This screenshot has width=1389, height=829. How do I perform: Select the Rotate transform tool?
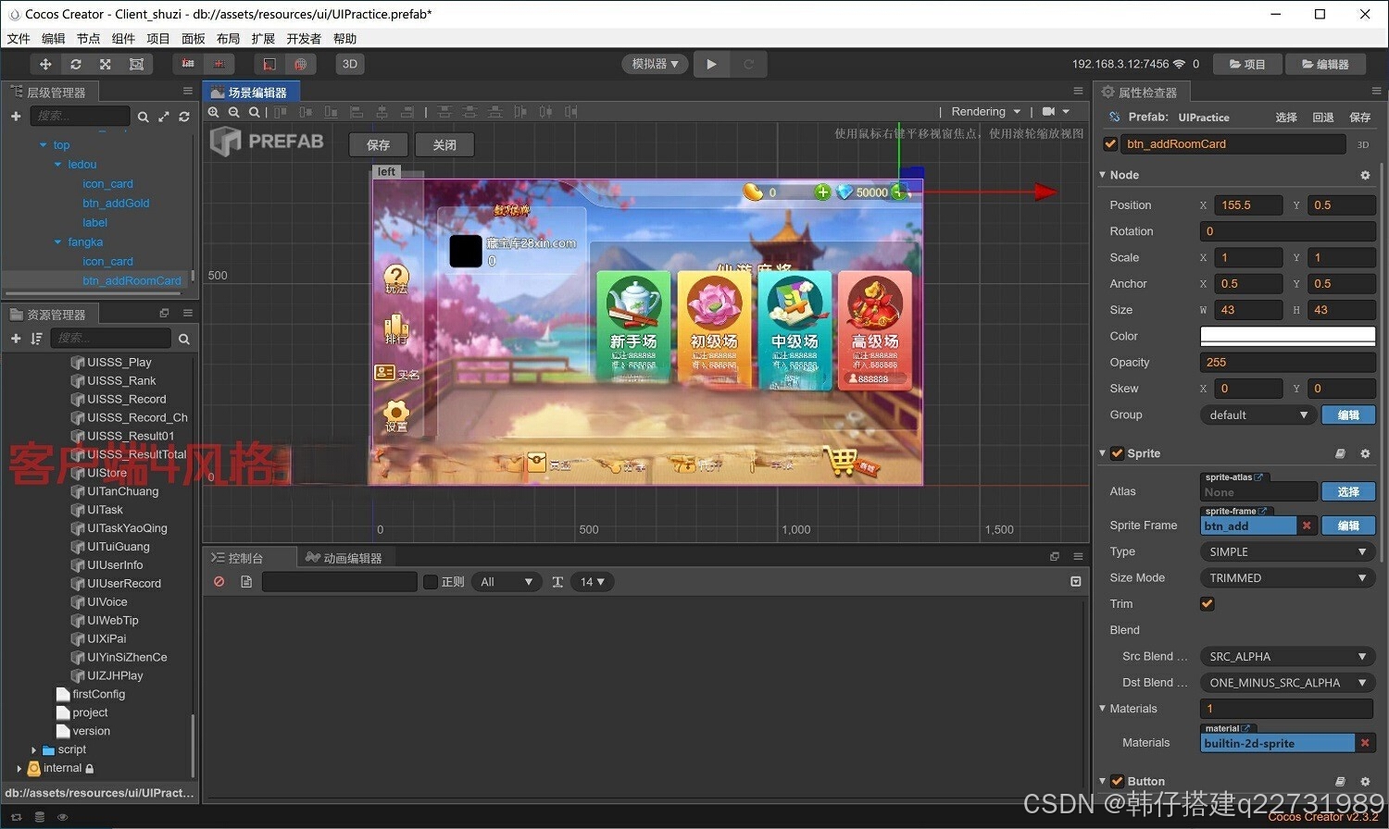point(76,64)
